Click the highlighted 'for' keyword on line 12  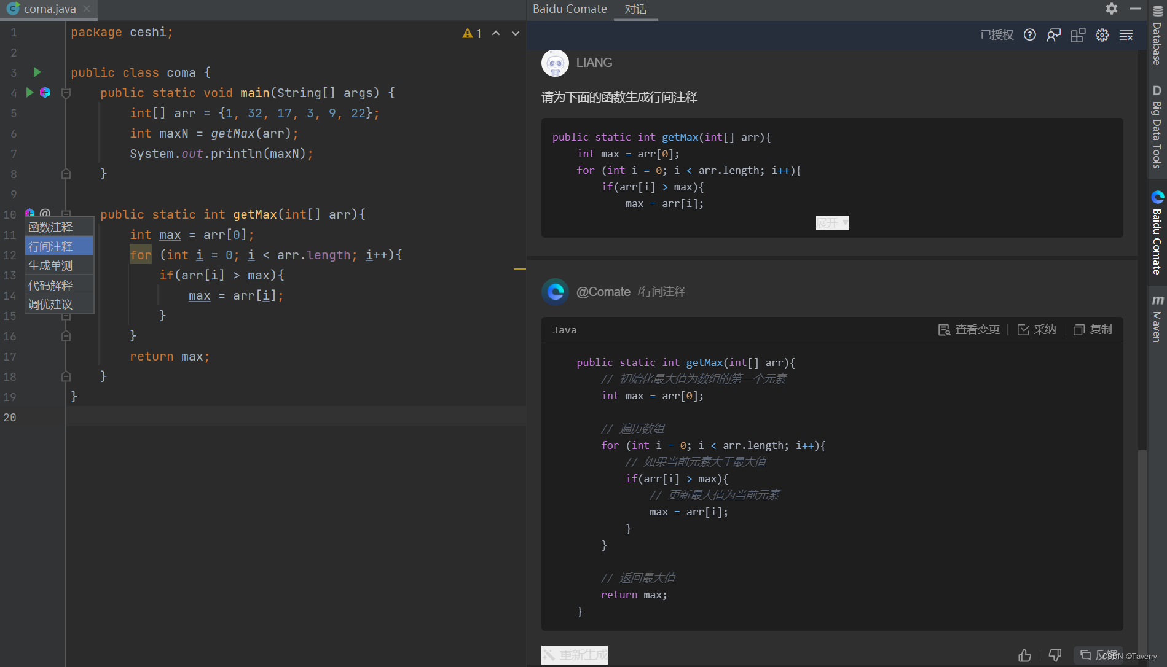141,254
